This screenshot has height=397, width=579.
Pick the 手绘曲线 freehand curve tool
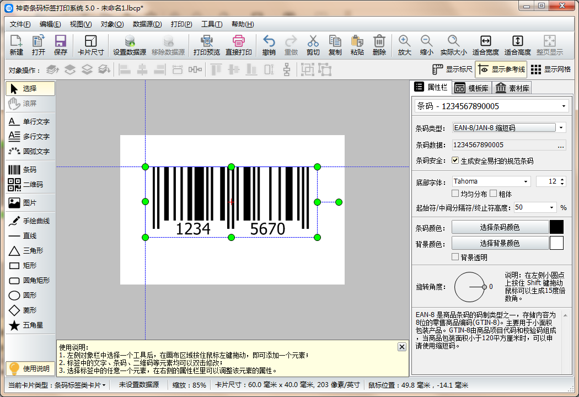click(30, 221)
